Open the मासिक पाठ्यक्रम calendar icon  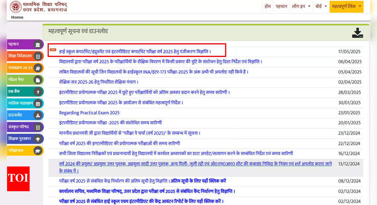click(x=38, y=104)
